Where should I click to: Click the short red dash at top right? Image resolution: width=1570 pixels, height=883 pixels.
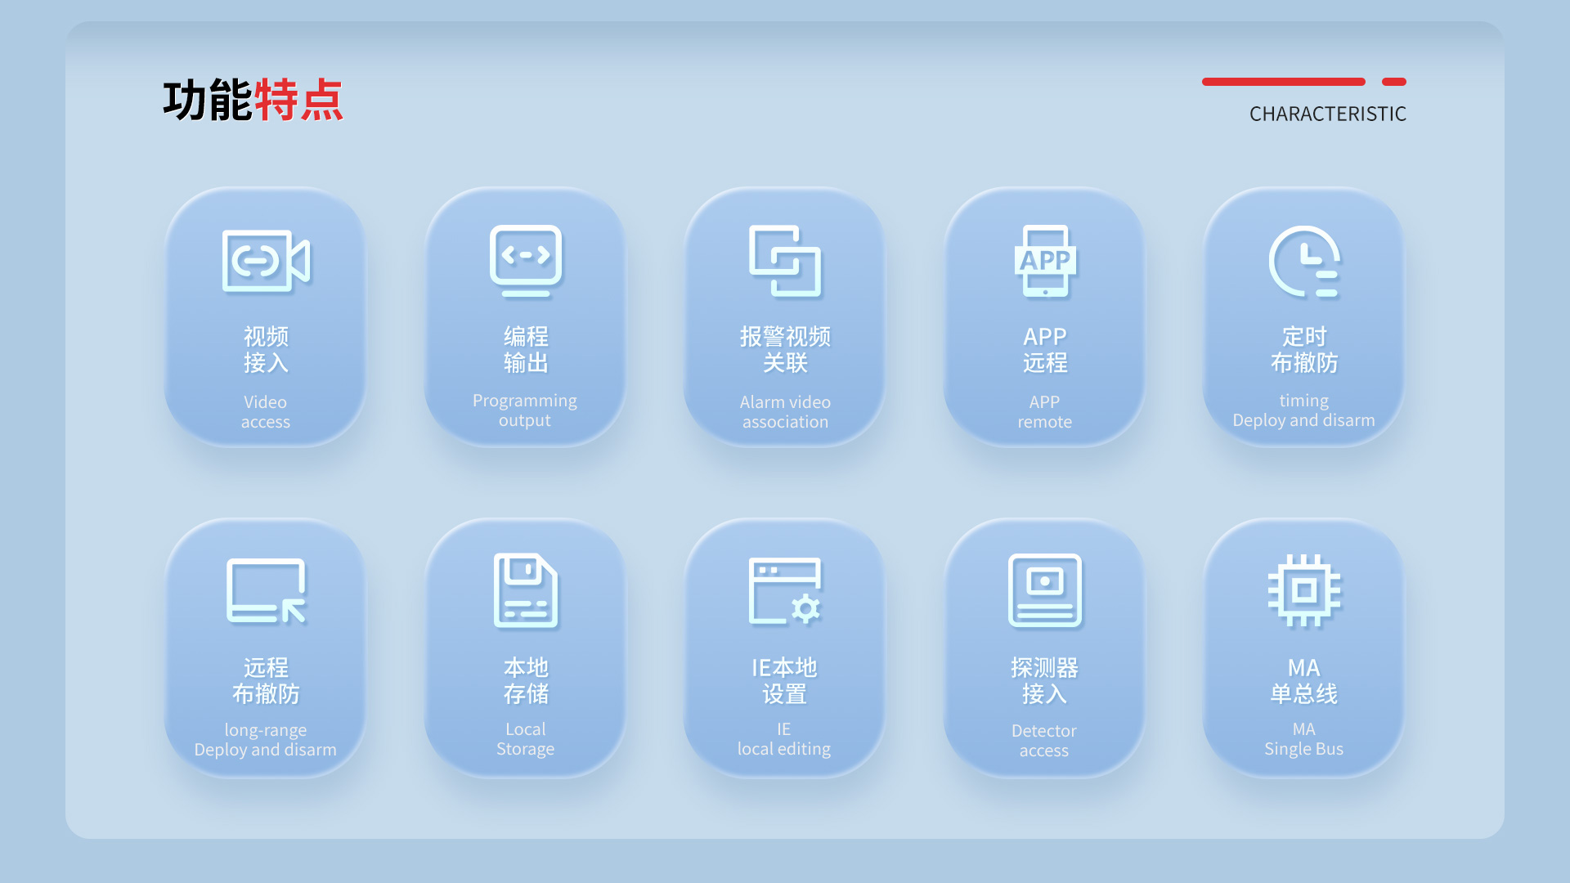coord(1393,82)
